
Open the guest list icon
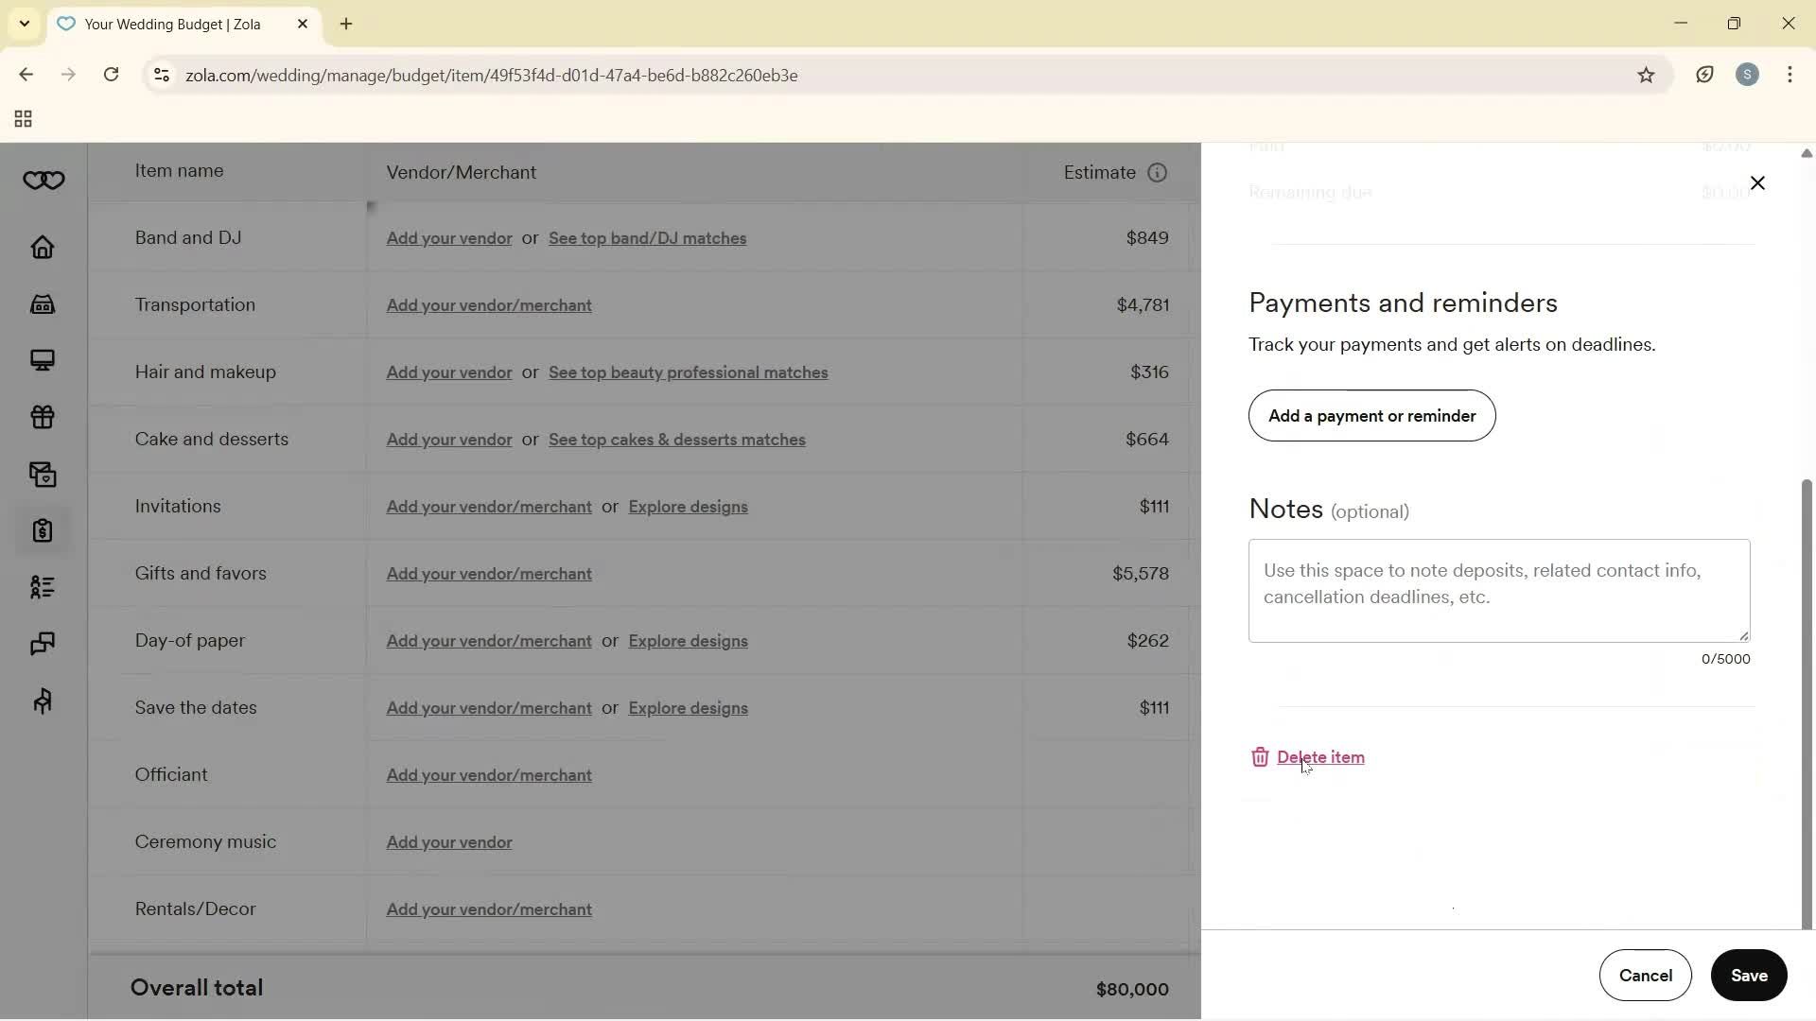(43, 587)
